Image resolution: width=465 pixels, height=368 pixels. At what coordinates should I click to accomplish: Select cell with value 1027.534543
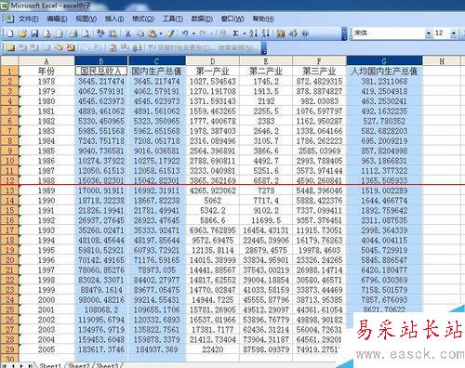(x=213, y=82)
